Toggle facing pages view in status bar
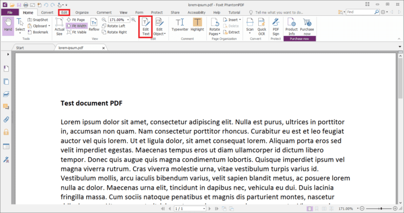Viewport: 404px width, 213px height. pos(324,209)
